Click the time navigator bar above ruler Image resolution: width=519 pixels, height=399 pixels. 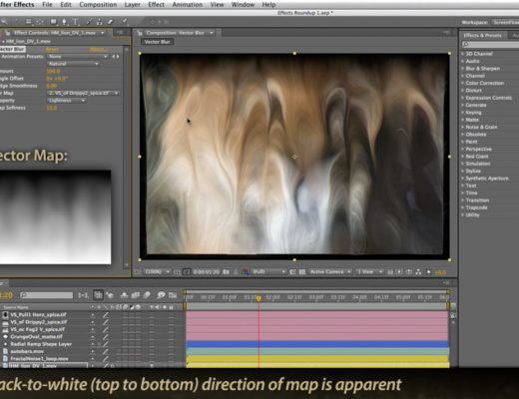pos(316,291)
